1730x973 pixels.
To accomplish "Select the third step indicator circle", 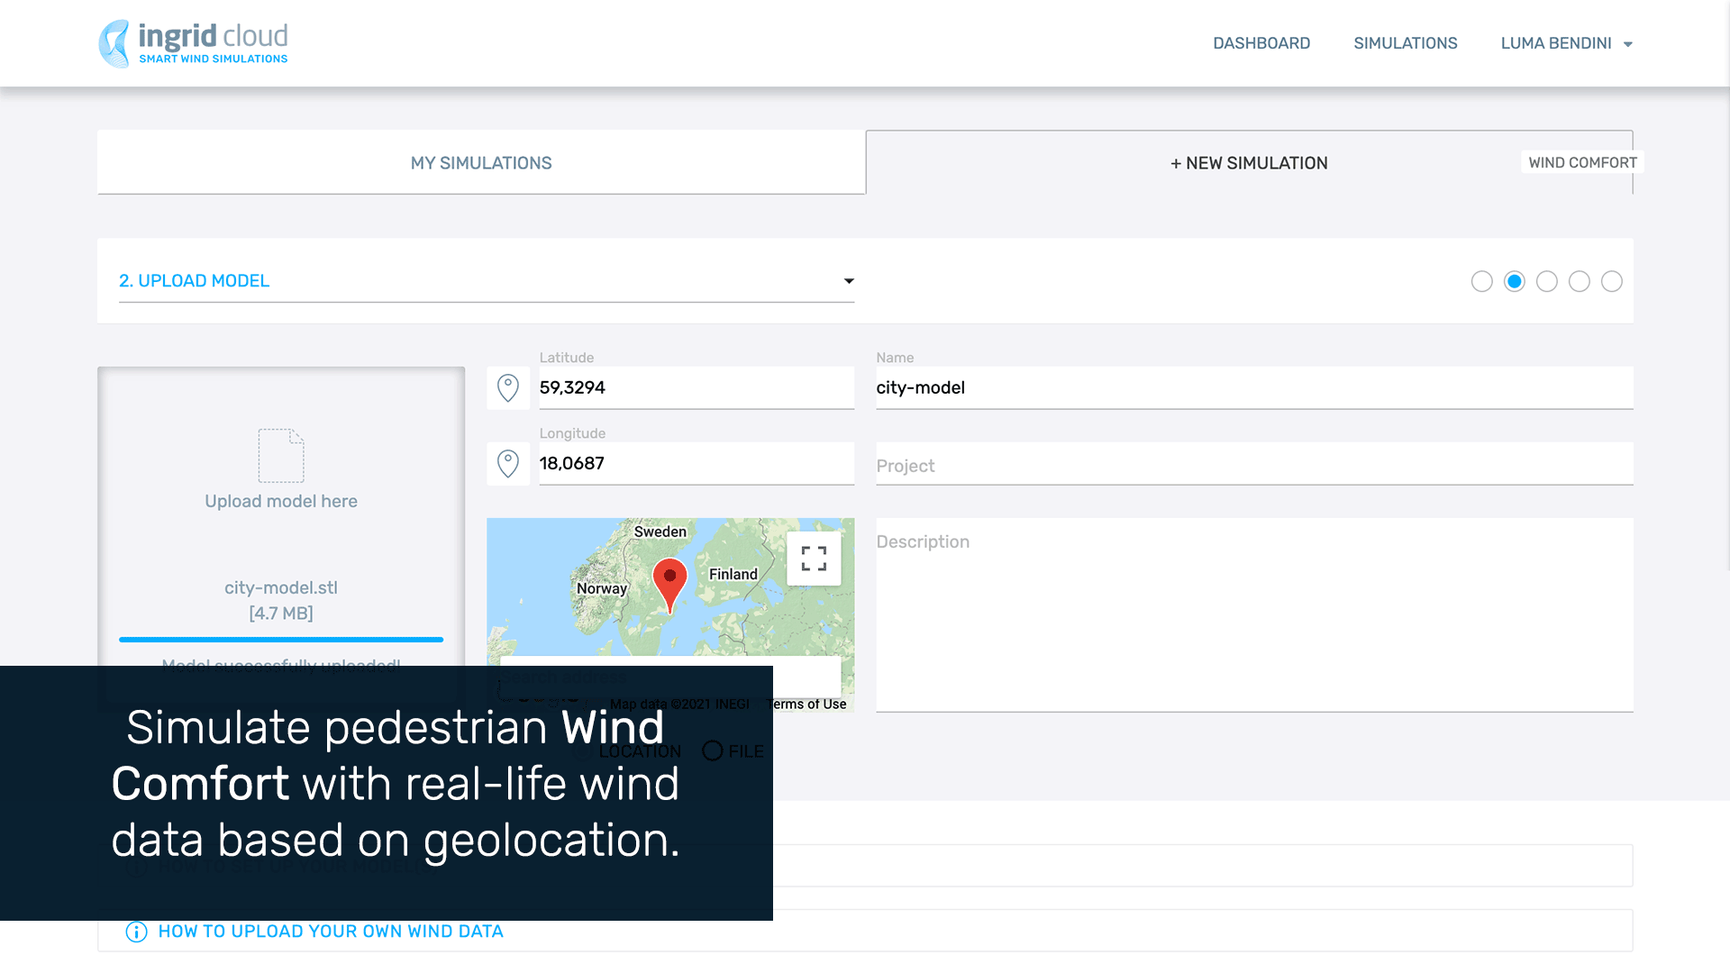I will click(x=1547, y=282).
